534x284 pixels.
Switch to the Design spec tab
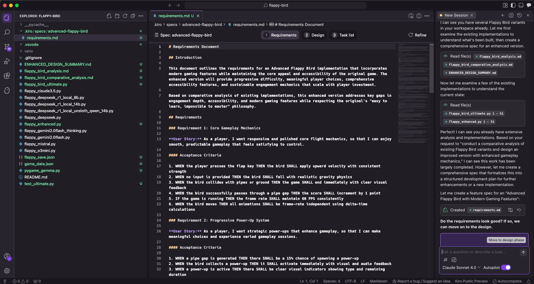point(314,35)
